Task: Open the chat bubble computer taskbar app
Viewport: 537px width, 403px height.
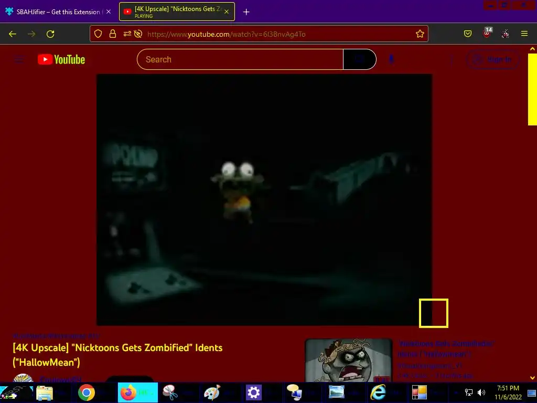Action: (294, 393)
